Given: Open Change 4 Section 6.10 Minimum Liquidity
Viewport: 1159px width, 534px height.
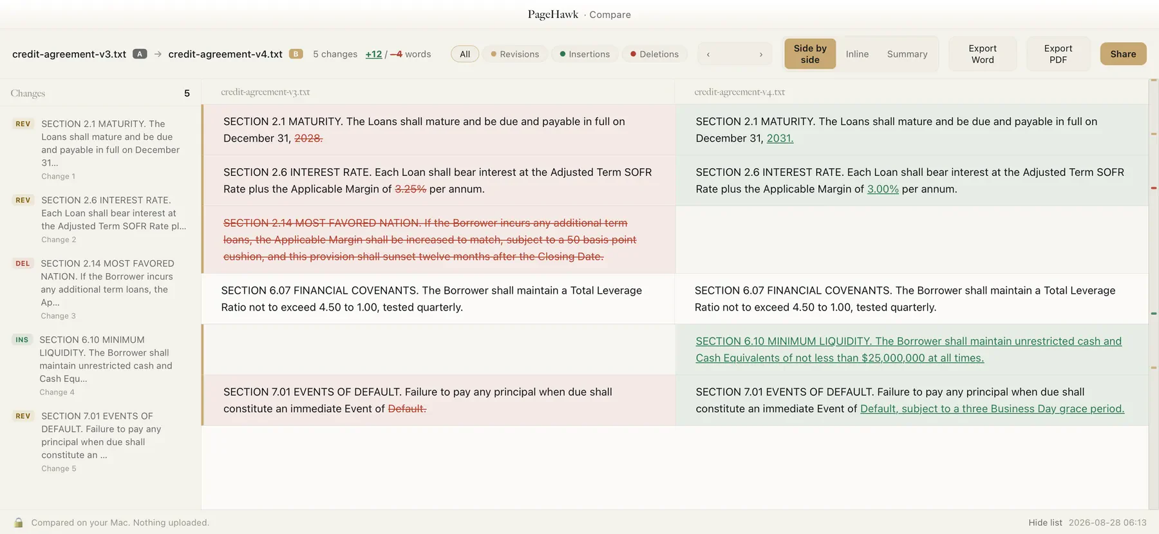Looking at the screenshot, I should [100, 365].
